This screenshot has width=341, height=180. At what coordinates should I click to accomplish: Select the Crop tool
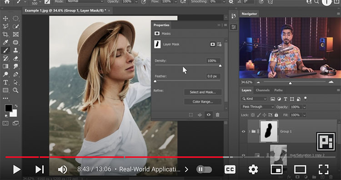tap(5, 34)
